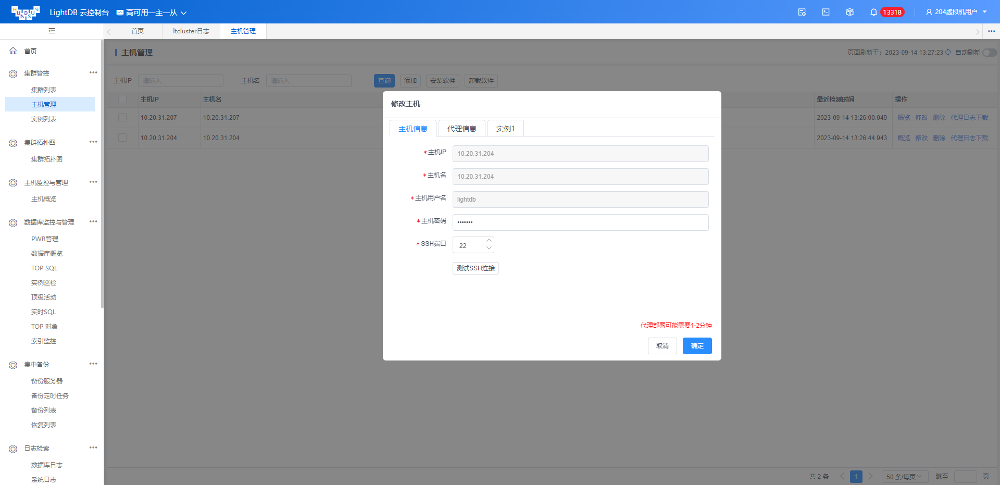Toggle the 自动刷新 switch
1000x485 pixels.
click(990, 53)
